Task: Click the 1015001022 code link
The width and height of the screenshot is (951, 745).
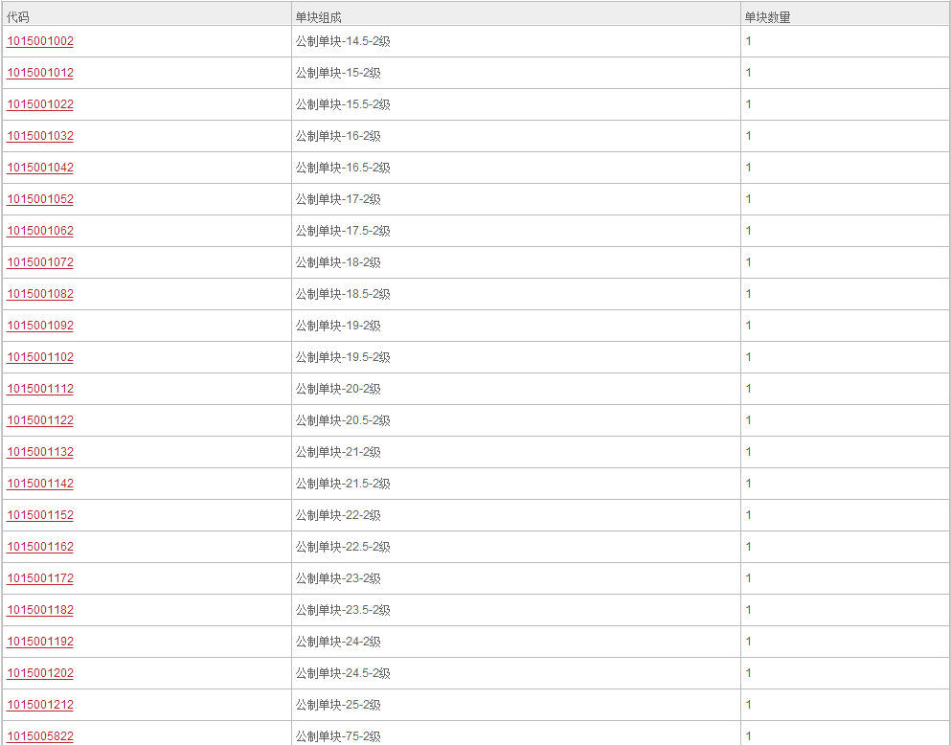Action: (x=40, y=104)
